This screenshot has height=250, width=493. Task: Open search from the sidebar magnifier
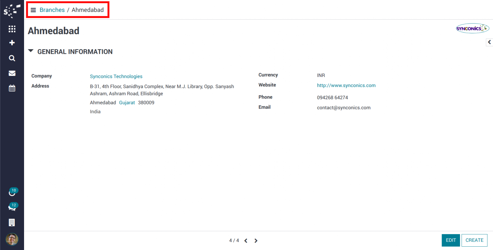pyautogui.click(x=12, y=58)
